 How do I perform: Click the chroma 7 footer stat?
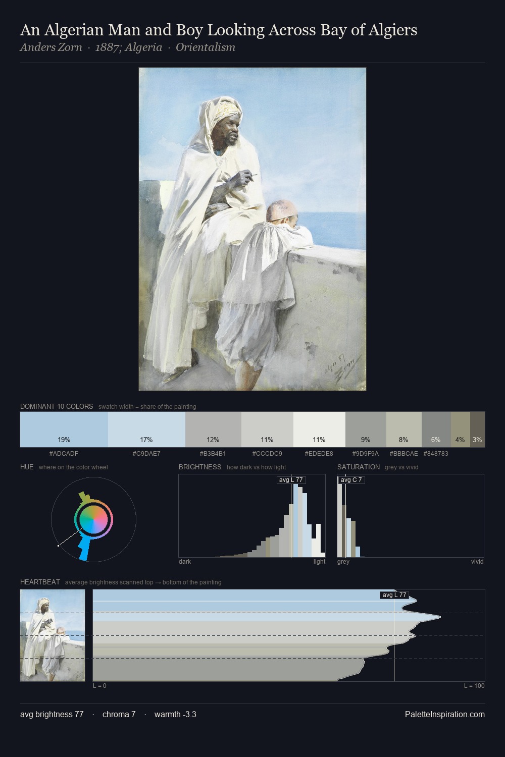pyautogui.click(x=119, y=715)
